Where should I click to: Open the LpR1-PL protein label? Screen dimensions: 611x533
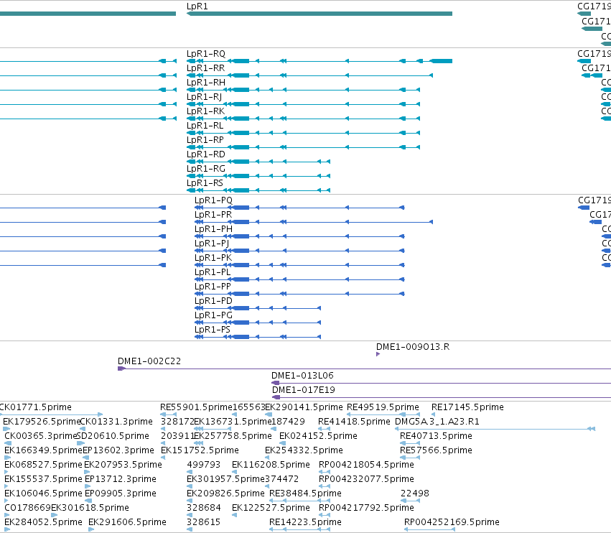tap(213, 272)
